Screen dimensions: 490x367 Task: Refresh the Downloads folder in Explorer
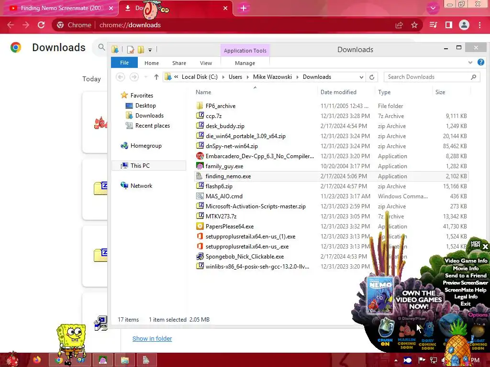click(x=372, y=77)
